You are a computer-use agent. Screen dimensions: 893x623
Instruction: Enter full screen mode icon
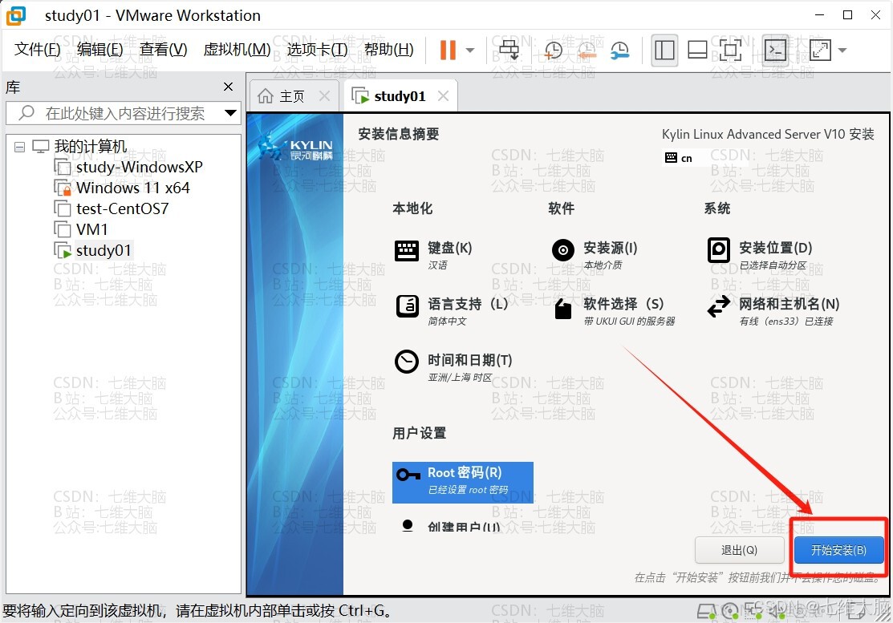click(730, 50)
